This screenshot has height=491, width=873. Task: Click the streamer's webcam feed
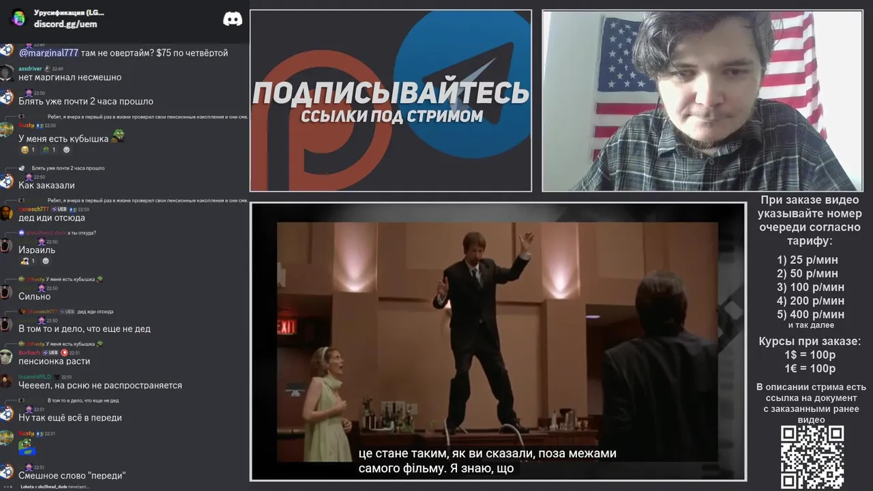coord(702,100)
